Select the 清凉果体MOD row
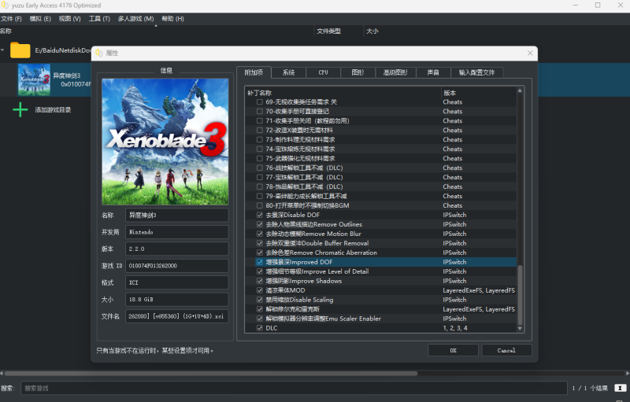630x402 pixels. tap(381, 290)
